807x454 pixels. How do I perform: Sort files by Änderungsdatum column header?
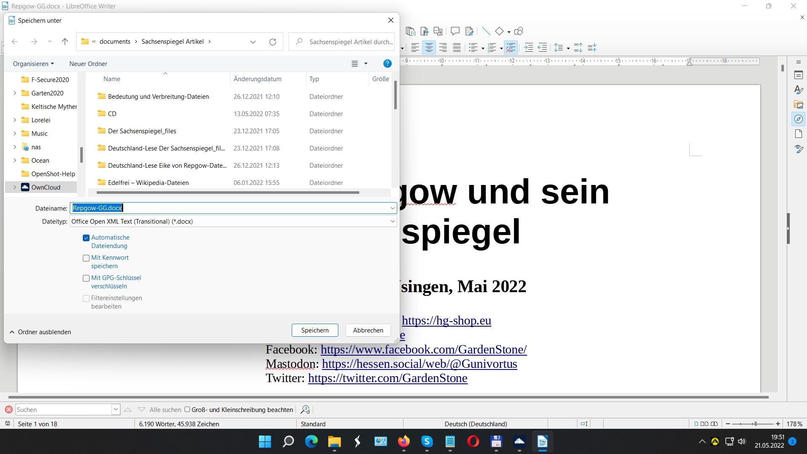258,79
